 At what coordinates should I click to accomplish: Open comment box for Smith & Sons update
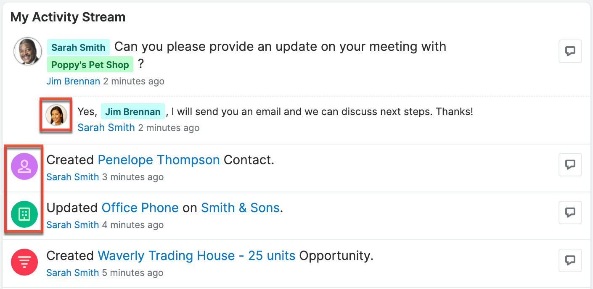click(570, 213)
